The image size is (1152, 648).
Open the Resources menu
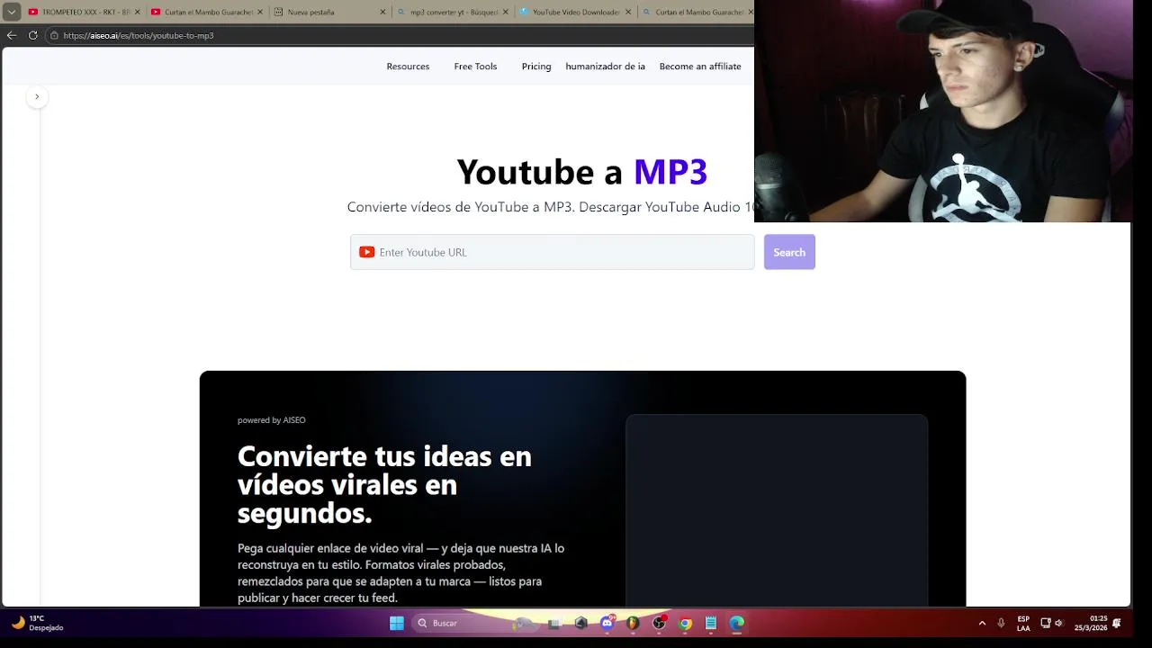(408, 67)
